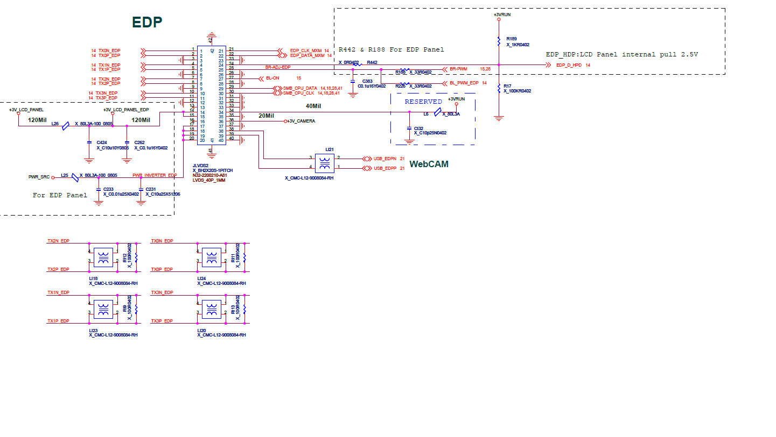Image resolution: width=776 pixels, height=437 pixels.
Task: Select the WebCAM label
Action: coord(429,164)
